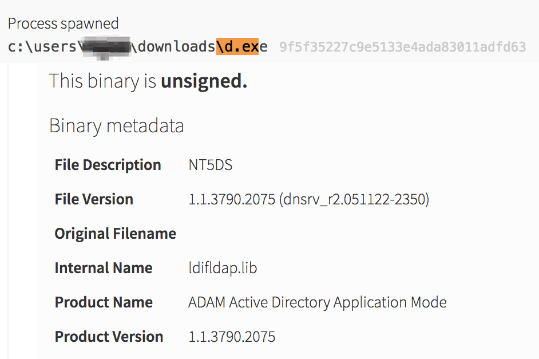Select the "ldifldap.lib" internal name value
Screen dimensions: 539x359
223,268
